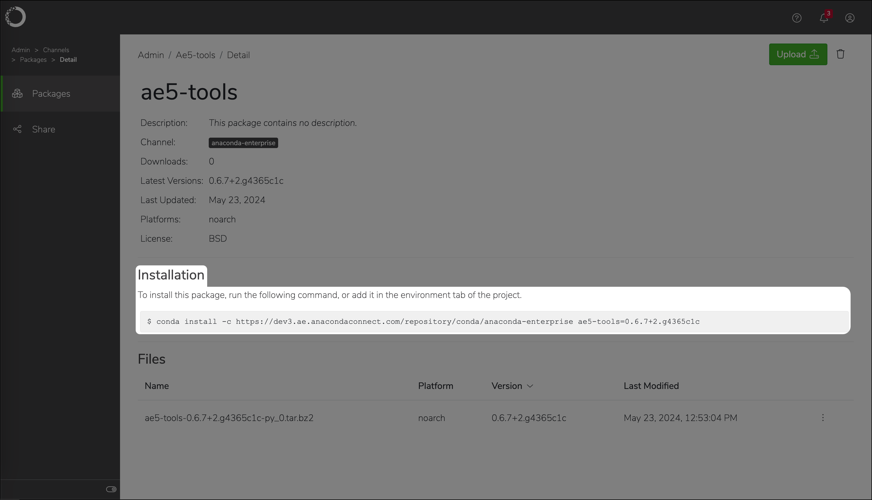Click the Share icon in sidebar
The height and width of the screenshot is (500, 872).
[x=17, y=129]
